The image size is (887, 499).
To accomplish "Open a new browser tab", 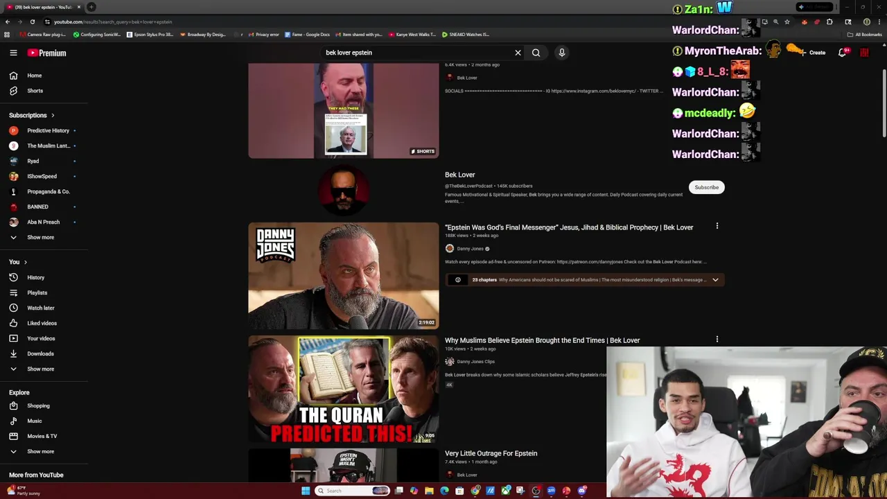I will pos(91,7).
